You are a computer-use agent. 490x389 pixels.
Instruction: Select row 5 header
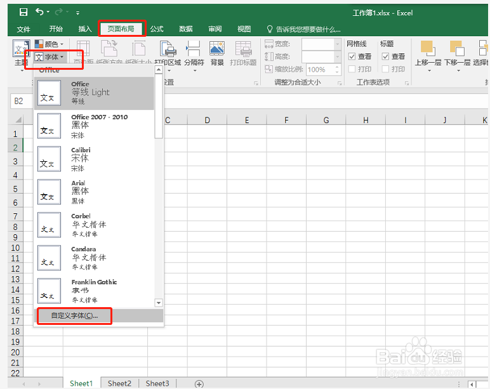point(15,189)
